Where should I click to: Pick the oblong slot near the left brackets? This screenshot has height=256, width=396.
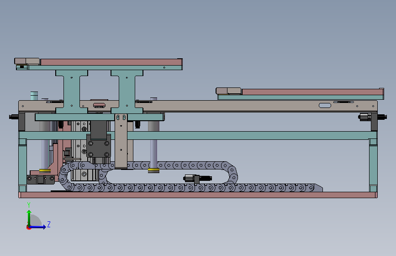pyautogui.click(x=99, y=105)
